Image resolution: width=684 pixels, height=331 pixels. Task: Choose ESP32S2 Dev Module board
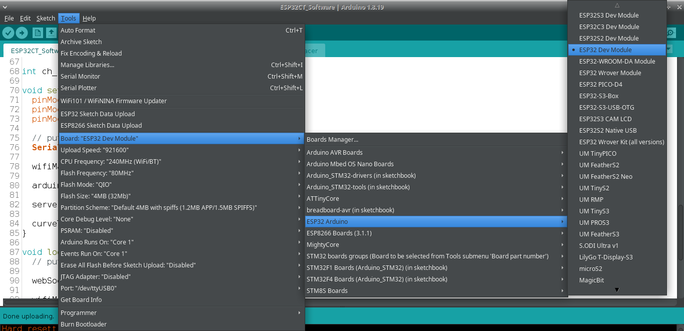coord(617,38)
